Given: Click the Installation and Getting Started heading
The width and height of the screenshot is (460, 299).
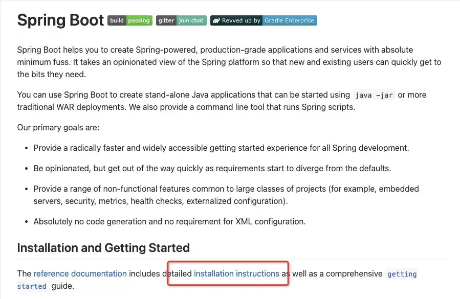Looking at the screenshot, I should coord(103,248).
